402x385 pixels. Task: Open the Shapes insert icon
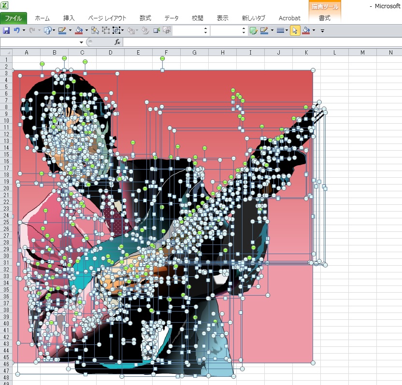click(47, 30)
